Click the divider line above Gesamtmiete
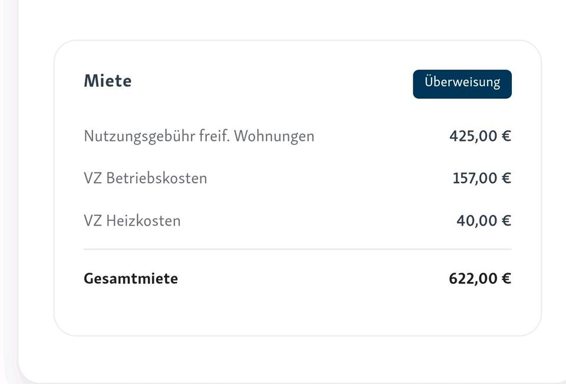 tap(297, 249)
